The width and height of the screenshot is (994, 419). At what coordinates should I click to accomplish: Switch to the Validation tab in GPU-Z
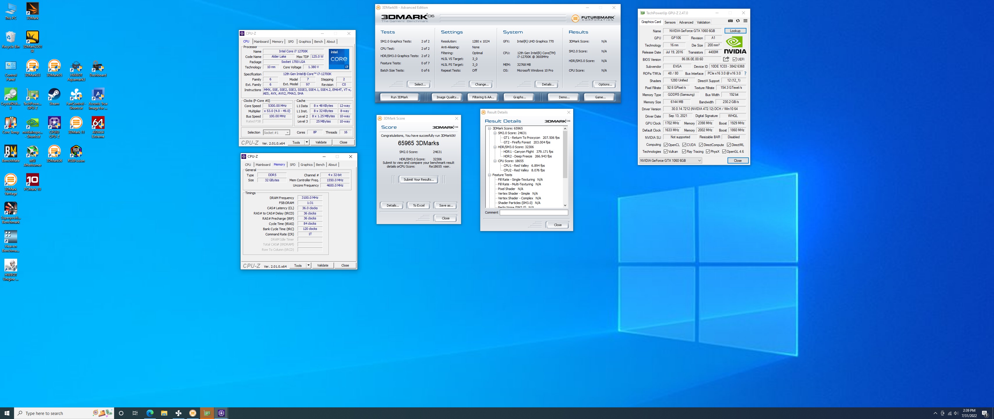click(x=703, y=22)
